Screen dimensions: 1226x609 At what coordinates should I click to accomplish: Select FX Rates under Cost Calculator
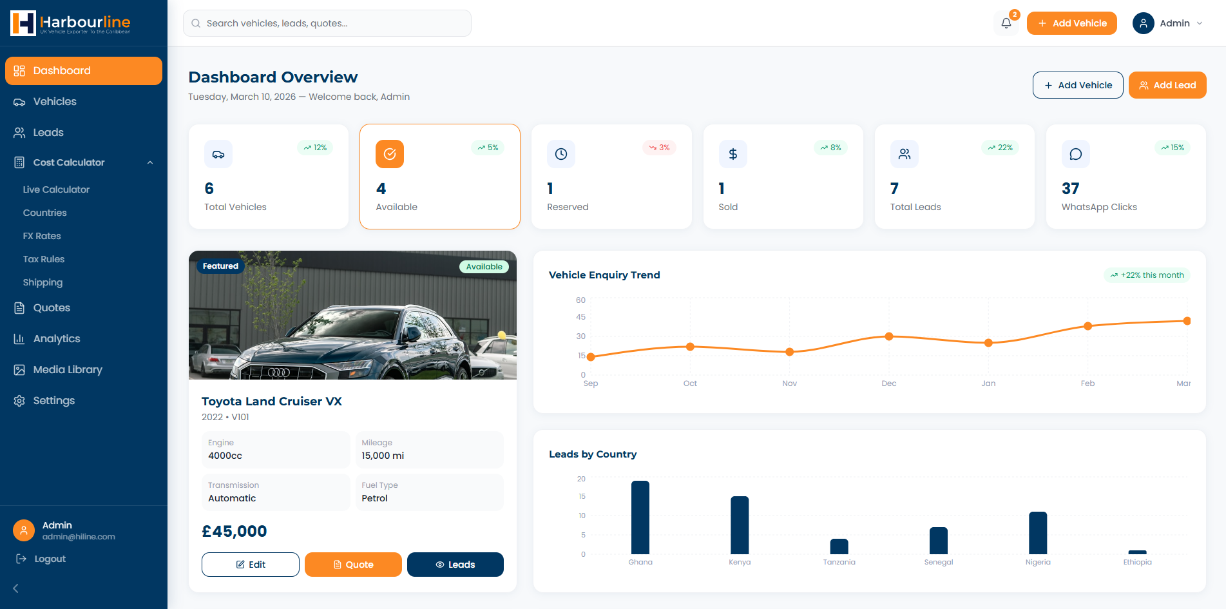[42, 236]
